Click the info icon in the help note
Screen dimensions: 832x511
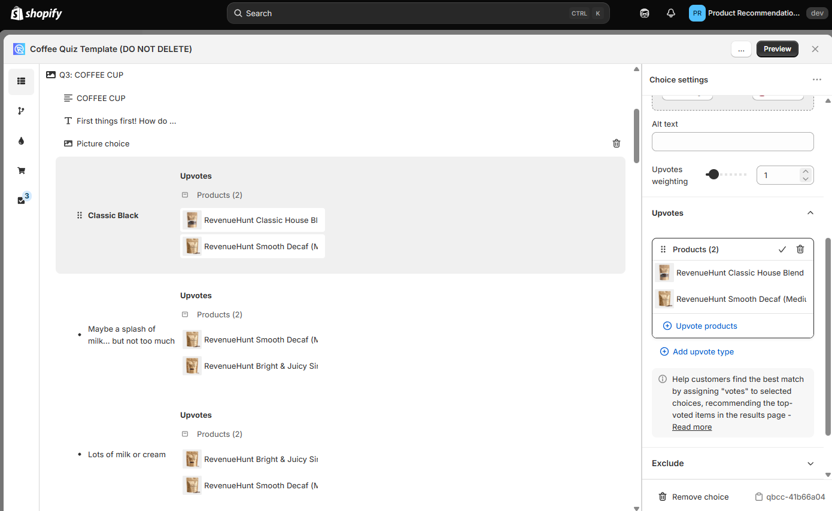tap(663, 379)
